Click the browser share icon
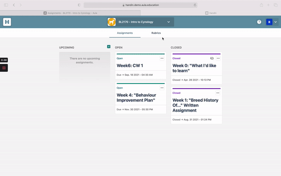281x176 pixels. [x=261, y=5]
